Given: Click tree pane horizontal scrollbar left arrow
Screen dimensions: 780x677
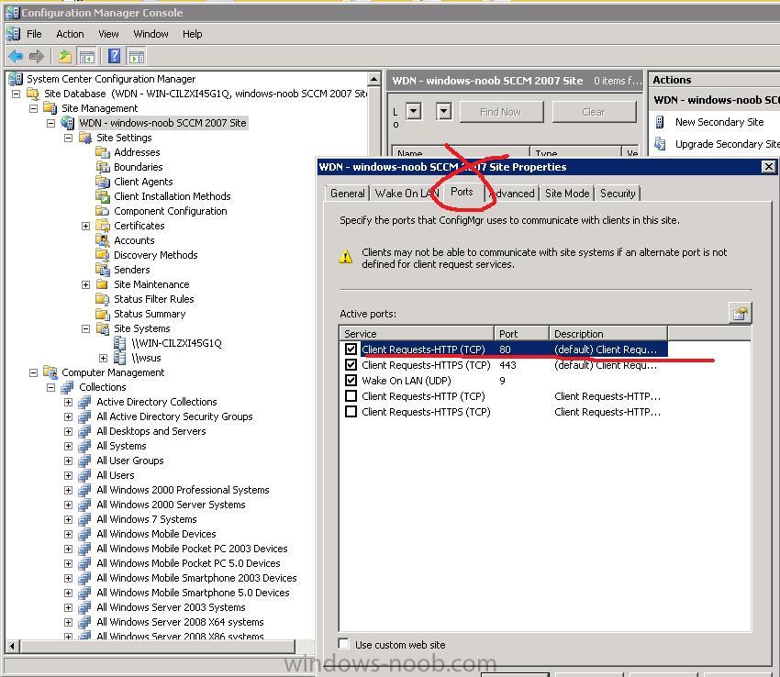Looking at the screenshot, I should (x=13, y=647).
